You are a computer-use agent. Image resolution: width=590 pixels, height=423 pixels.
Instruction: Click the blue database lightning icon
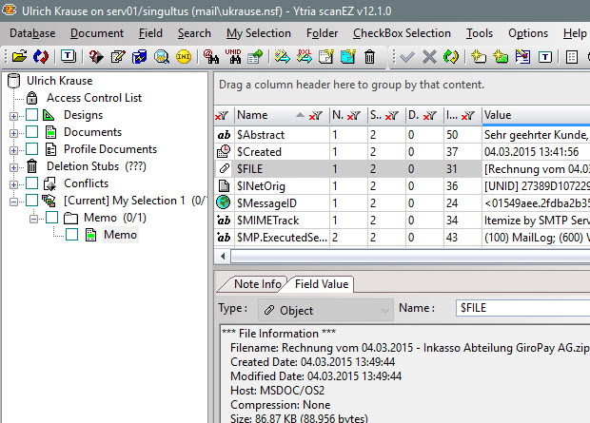(x=140, y=57)
